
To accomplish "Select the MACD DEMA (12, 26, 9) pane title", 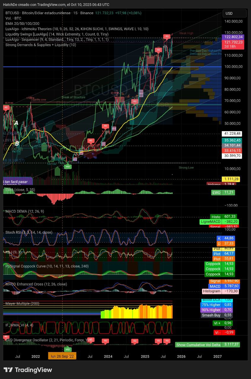I will (25, 211).
